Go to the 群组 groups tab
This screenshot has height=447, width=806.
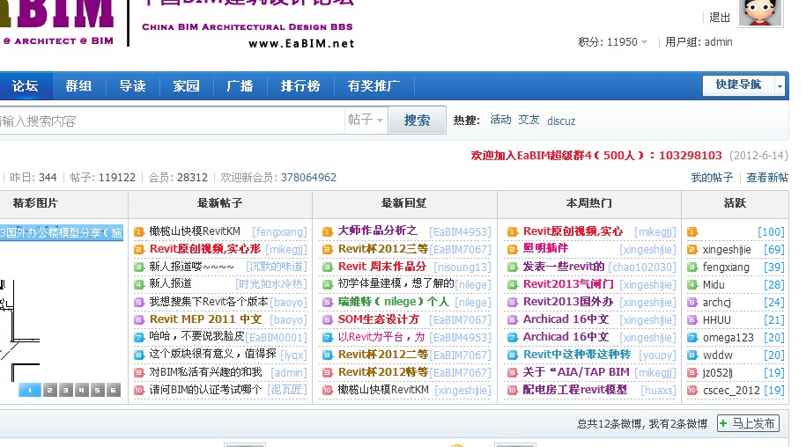78,85
